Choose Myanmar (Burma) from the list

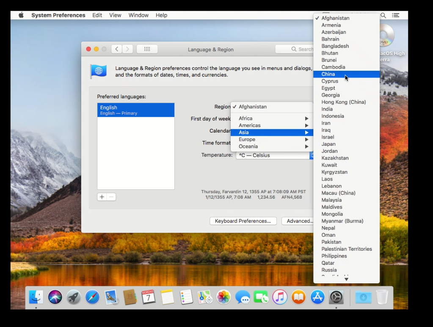346,221
